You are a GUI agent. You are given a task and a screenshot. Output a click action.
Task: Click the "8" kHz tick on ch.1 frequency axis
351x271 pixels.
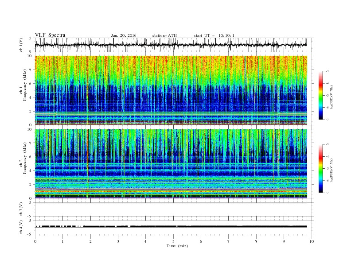31,70
